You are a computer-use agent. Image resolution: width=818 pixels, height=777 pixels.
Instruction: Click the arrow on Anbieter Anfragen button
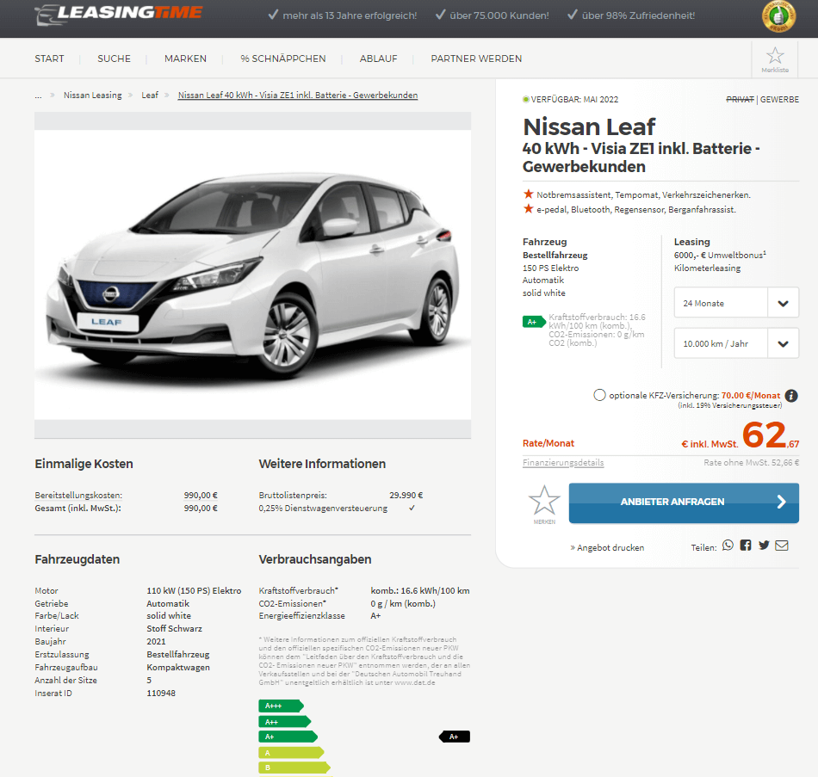pos(781,502)
